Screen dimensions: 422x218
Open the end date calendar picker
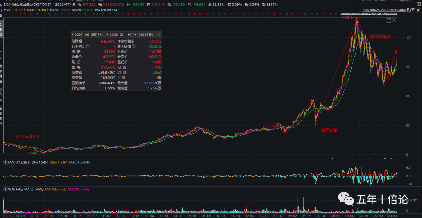pos(132,35)
